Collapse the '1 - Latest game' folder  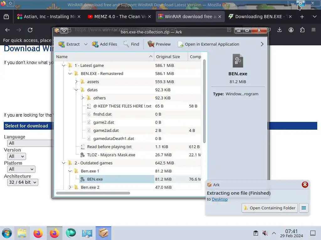pos(64,66)
